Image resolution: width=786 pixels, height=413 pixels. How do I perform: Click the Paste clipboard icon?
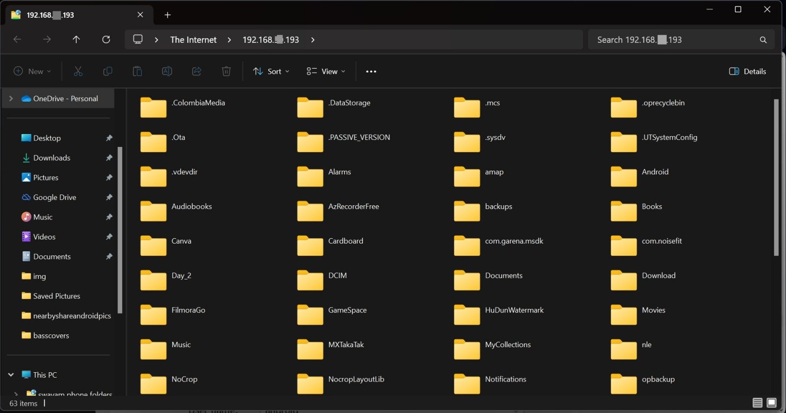coord(137,71)
